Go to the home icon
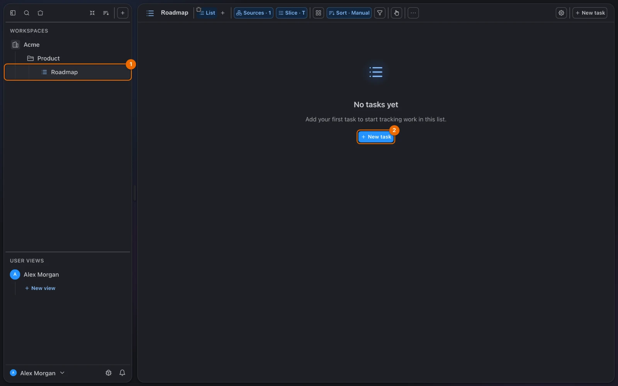The height and width of the screenshot is (386, 618). click(40, 13)
